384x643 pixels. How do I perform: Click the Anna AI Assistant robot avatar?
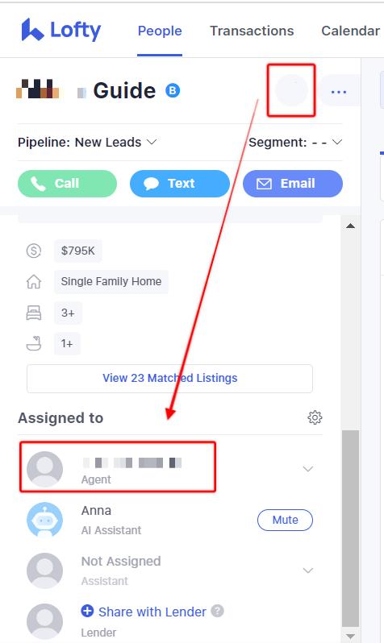(44, 520)
